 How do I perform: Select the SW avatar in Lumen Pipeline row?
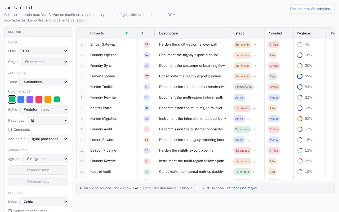coord(146,76)
